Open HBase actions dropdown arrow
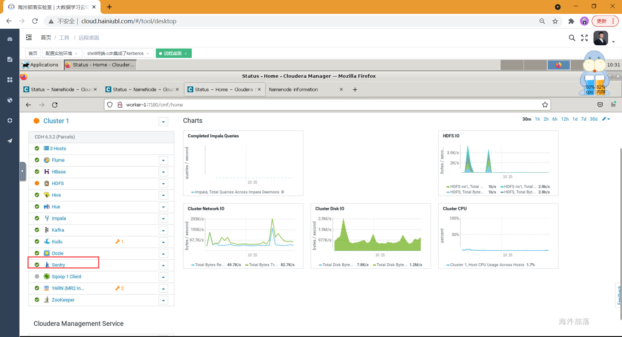Image resolution: width=622 pixels, height=337 pixels. tap(163, 172)
